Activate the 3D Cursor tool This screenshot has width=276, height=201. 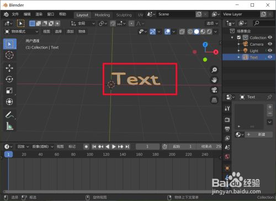click(9, 55)
